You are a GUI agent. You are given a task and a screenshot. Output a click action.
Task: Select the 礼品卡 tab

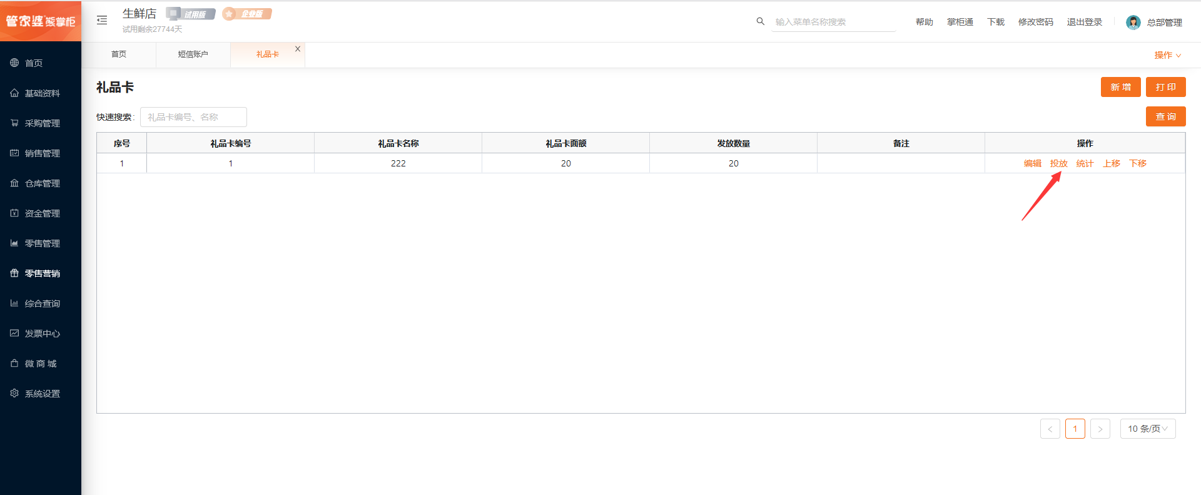(x=268, y=54)
